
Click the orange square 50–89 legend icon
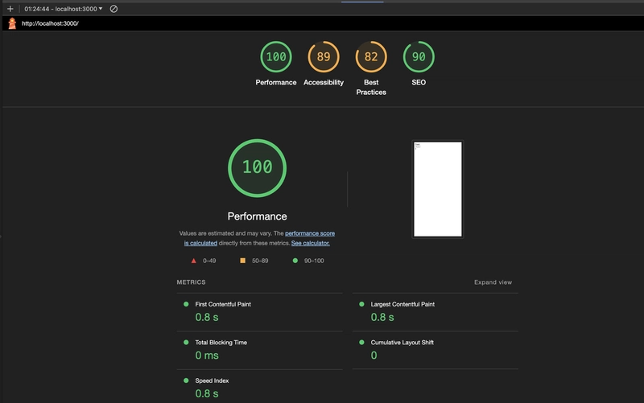[243, 261]
